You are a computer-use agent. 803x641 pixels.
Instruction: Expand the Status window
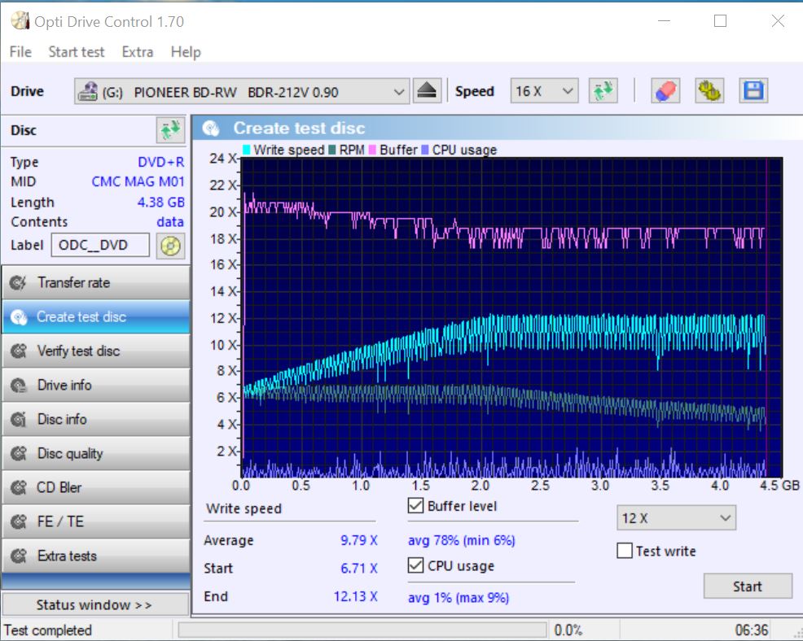[x=94, y=605]
